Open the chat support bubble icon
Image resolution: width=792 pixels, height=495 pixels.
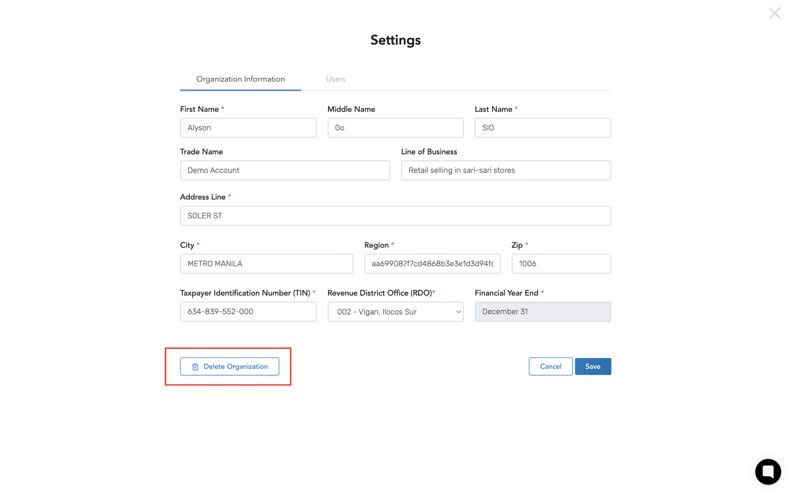pyautogui.click(x=767, y=471)
